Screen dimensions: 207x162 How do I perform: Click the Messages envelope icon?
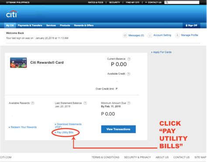(x=125, y=35)
